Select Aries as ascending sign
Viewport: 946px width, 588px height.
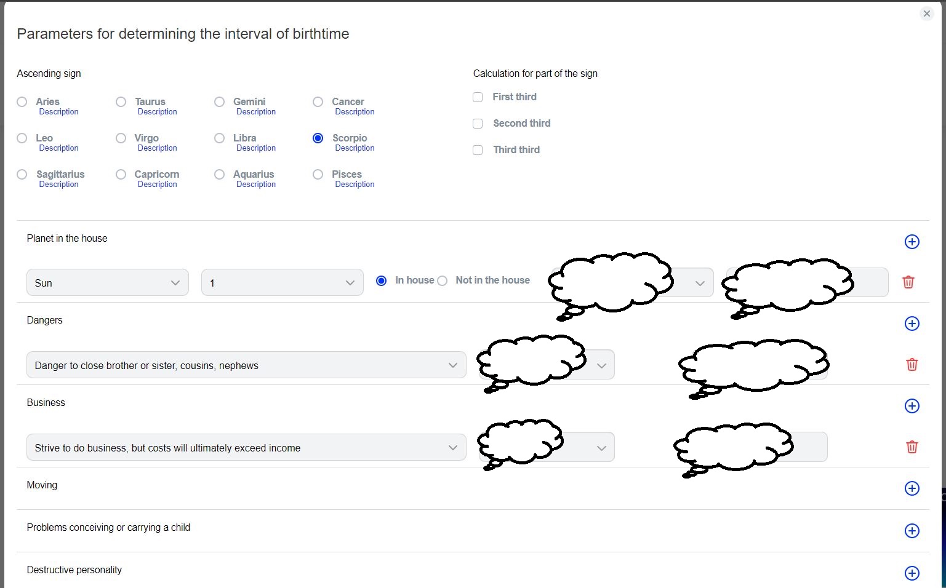(x=22, y=102)
